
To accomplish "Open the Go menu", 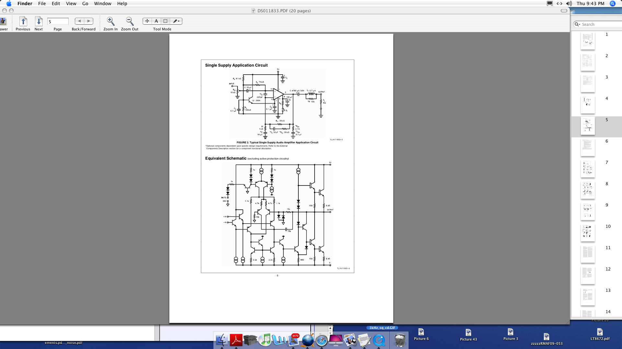I will tap(85, 4).
